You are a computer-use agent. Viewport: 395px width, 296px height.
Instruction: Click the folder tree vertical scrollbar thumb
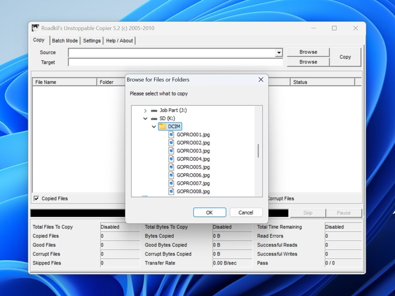(x=258, y=151)
